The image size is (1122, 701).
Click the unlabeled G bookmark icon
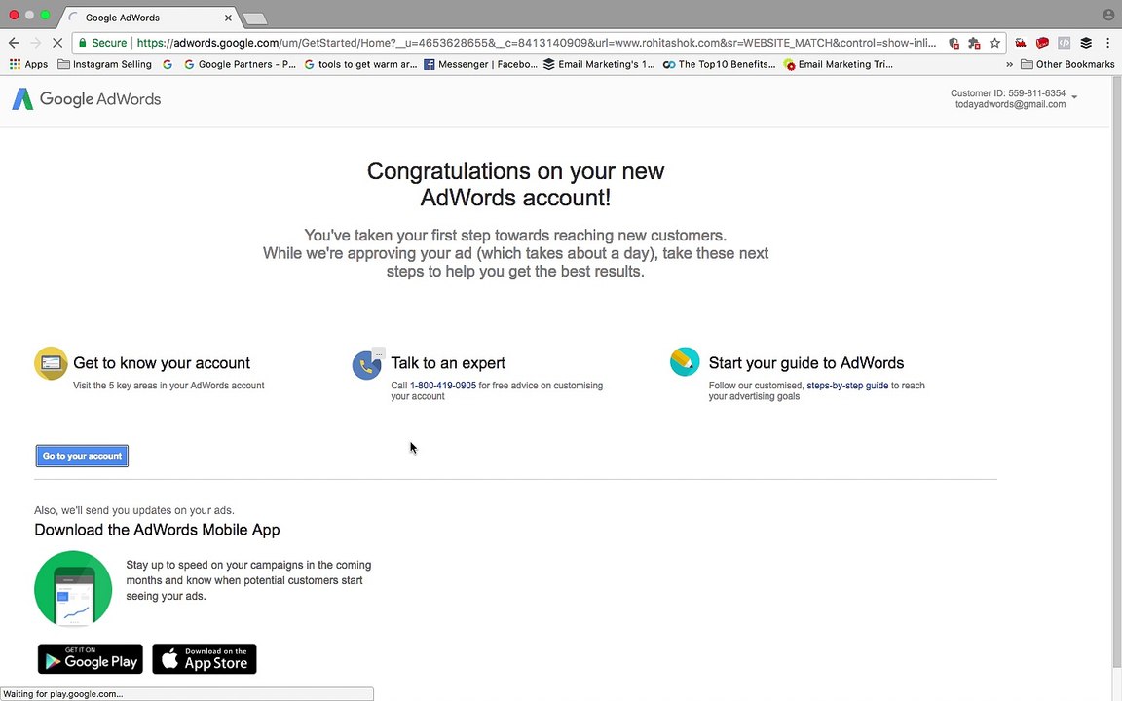168,64
